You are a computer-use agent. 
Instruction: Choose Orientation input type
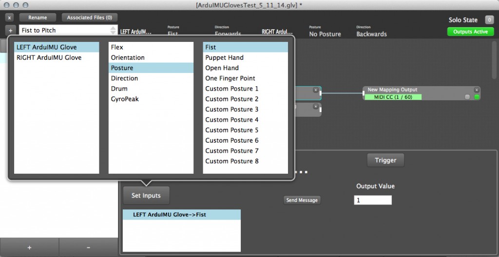[x=151, y=57]
